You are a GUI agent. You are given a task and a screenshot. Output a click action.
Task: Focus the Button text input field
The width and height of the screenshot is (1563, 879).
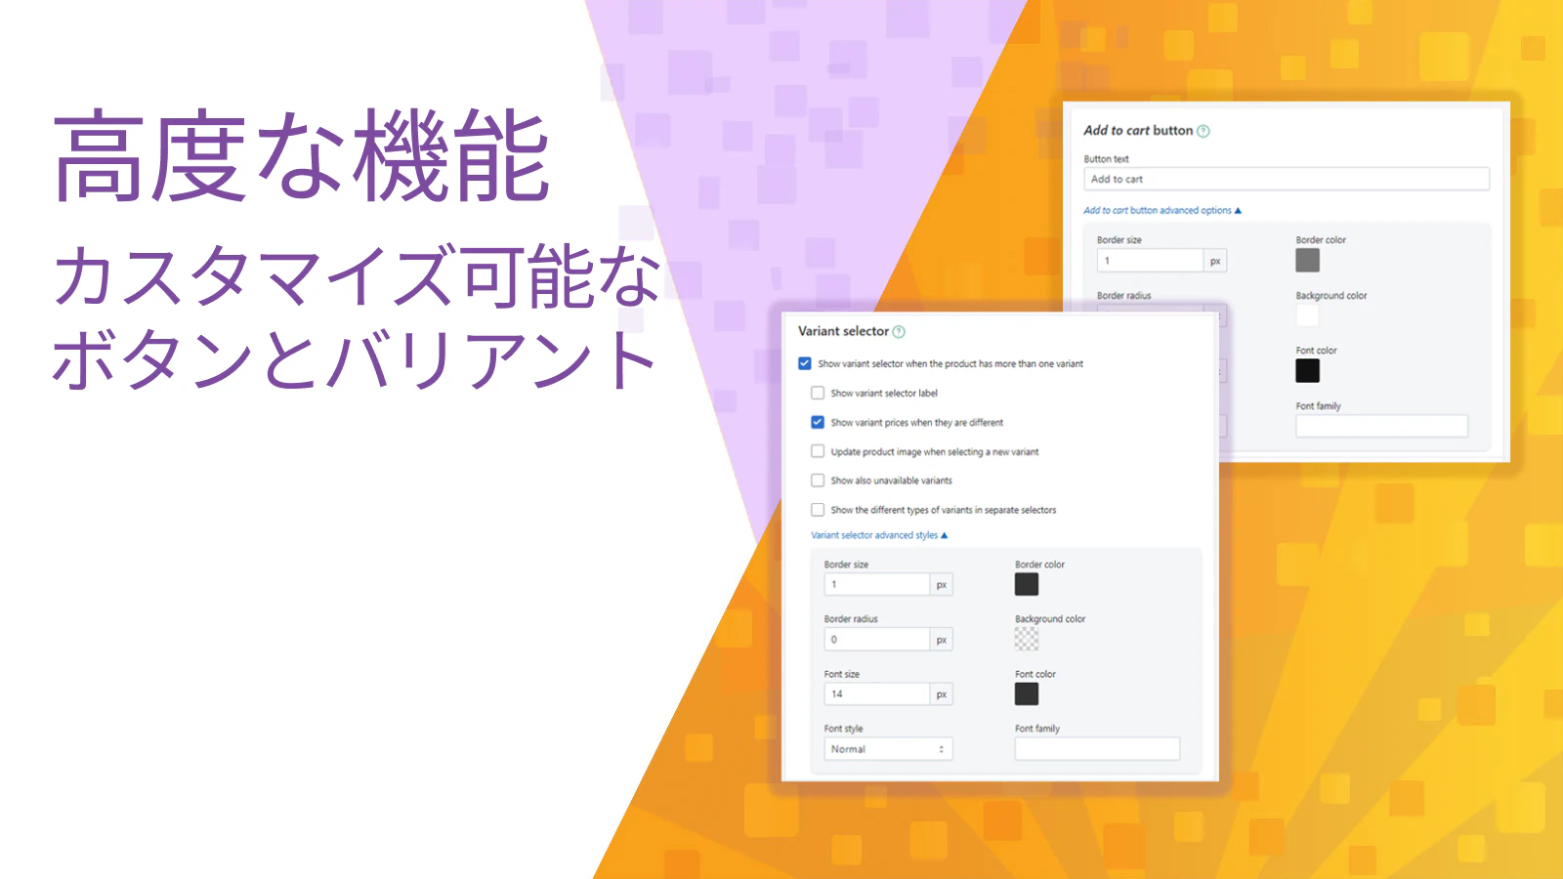tap(1287, 179)
